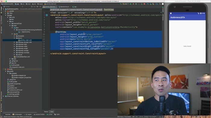Click the ConstraintLayout breadcrumb
Screen dimensions: 211x118
[76, 10]
